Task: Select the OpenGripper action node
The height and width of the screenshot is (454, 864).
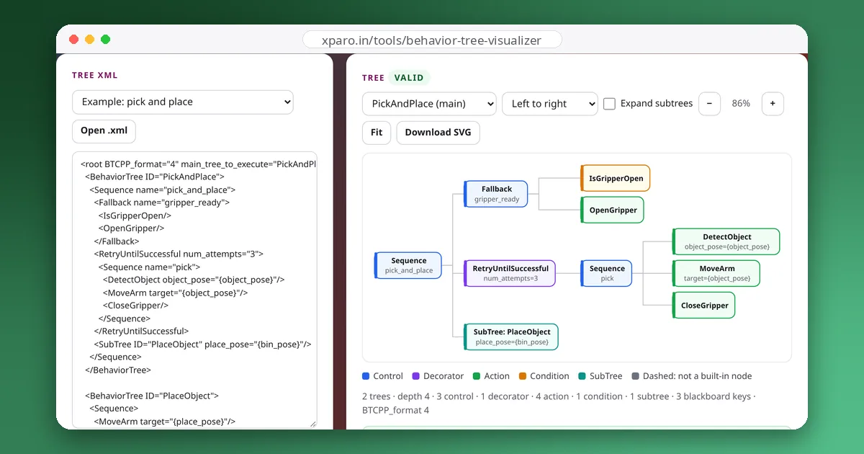Action: 613,210
